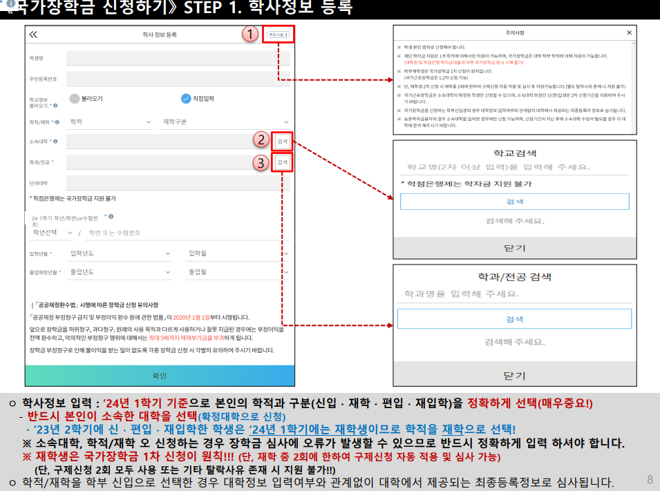Open the 입학년도 dropdown
Viewport: 660px width, 491px height.
[x=118, y=253]
